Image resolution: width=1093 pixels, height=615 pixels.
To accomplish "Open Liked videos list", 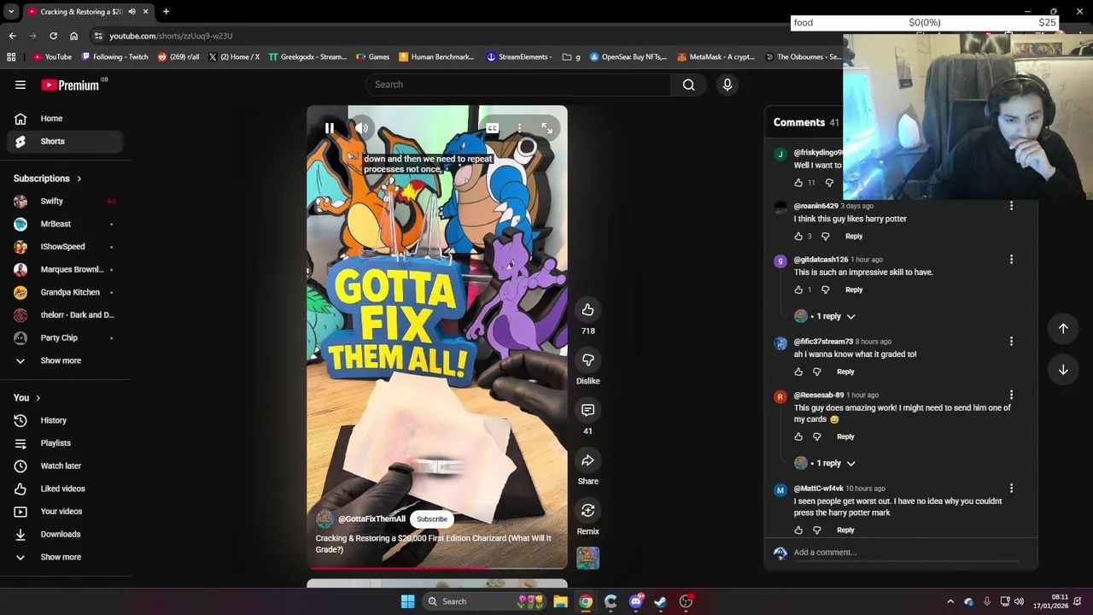I will click(x=65, y=489).
